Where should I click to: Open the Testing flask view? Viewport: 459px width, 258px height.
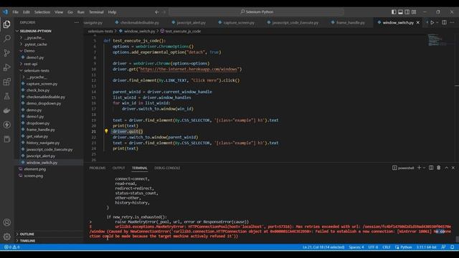6,96
